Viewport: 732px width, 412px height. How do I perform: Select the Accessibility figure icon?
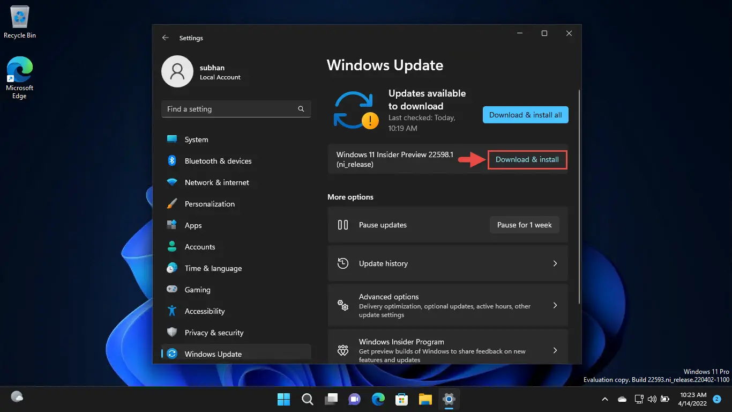(172, 311)
